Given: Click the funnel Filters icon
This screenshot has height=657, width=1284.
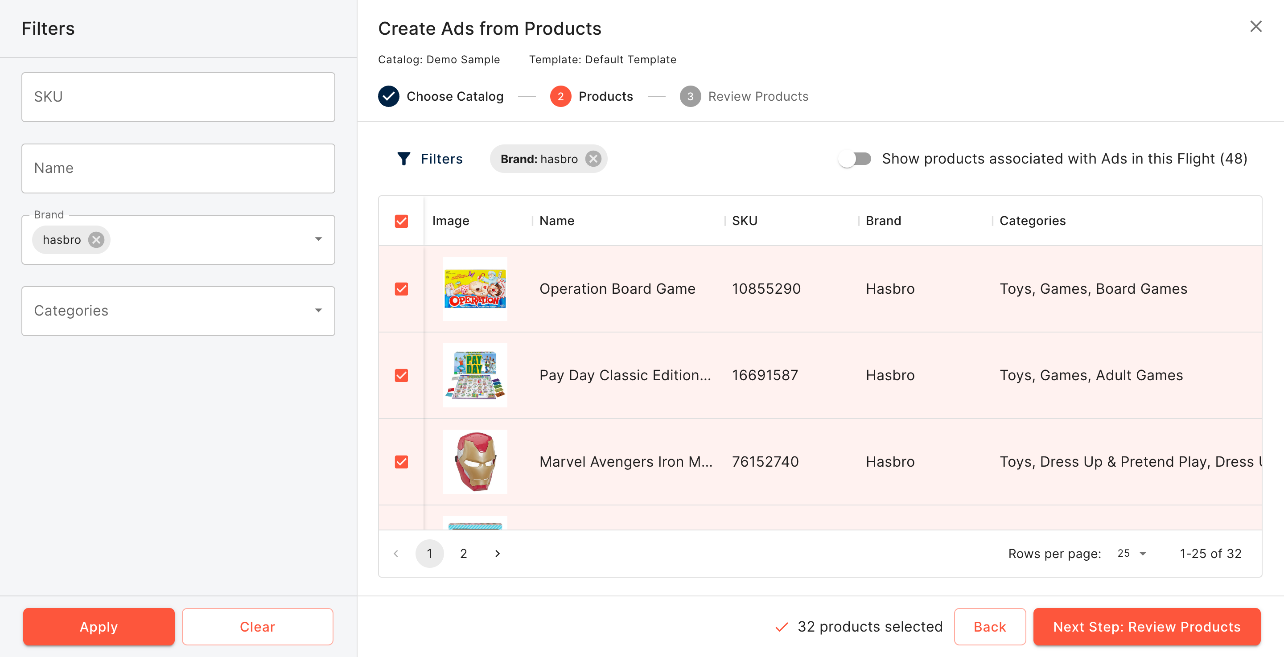Looking at the screenshot, I should click(403, 159).
